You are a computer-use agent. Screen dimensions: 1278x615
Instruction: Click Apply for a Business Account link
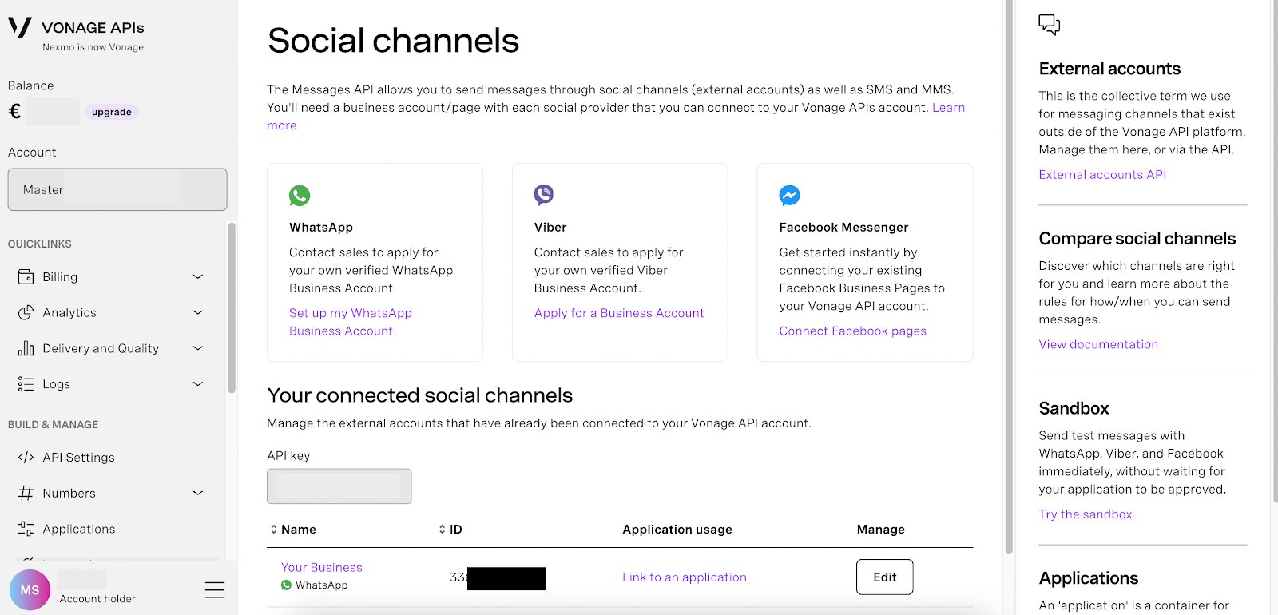tap(619, 313)
